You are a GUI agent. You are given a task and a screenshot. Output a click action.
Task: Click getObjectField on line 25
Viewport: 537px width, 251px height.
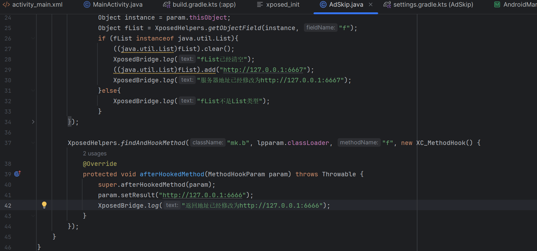click(x=235, y=28)
